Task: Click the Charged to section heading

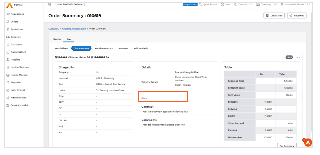Action: (x=66, y=67)
